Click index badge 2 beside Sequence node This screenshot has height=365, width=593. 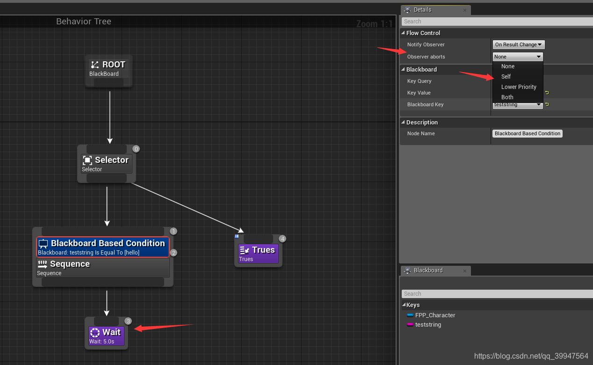[x=174, y=253]
